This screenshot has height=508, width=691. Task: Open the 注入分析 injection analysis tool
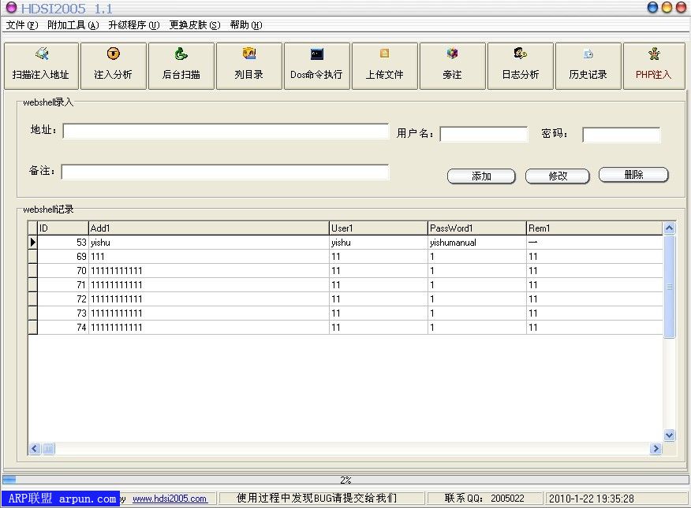(x=114, y=65)
